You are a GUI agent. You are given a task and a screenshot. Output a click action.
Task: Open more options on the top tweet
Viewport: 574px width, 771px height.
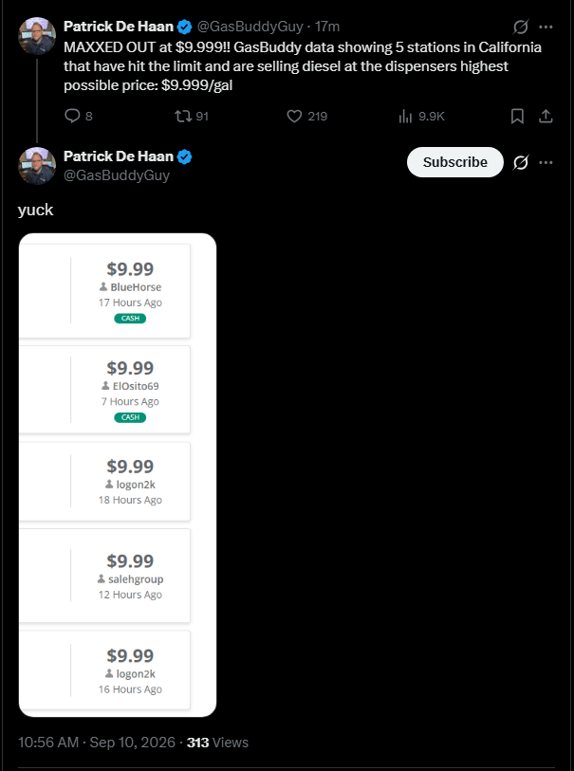pyautogui.click(x=546, y=27)
